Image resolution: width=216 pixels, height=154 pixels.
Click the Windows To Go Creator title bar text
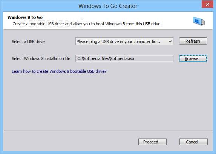[x=108, y=6]
